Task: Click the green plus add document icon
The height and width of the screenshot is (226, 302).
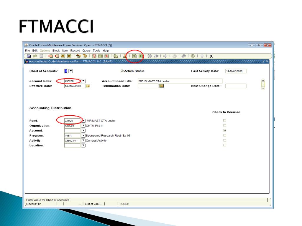Action: pos(141,56)
